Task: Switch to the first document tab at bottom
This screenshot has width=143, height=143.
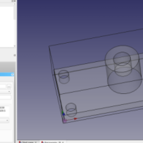Action: pos(28,142)
